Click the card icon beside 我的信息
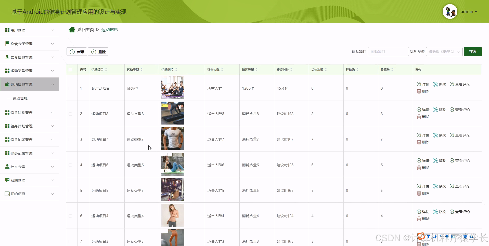The width and height of the screenshot is (489, 246). pyautogui.click(x=7, y=194)
